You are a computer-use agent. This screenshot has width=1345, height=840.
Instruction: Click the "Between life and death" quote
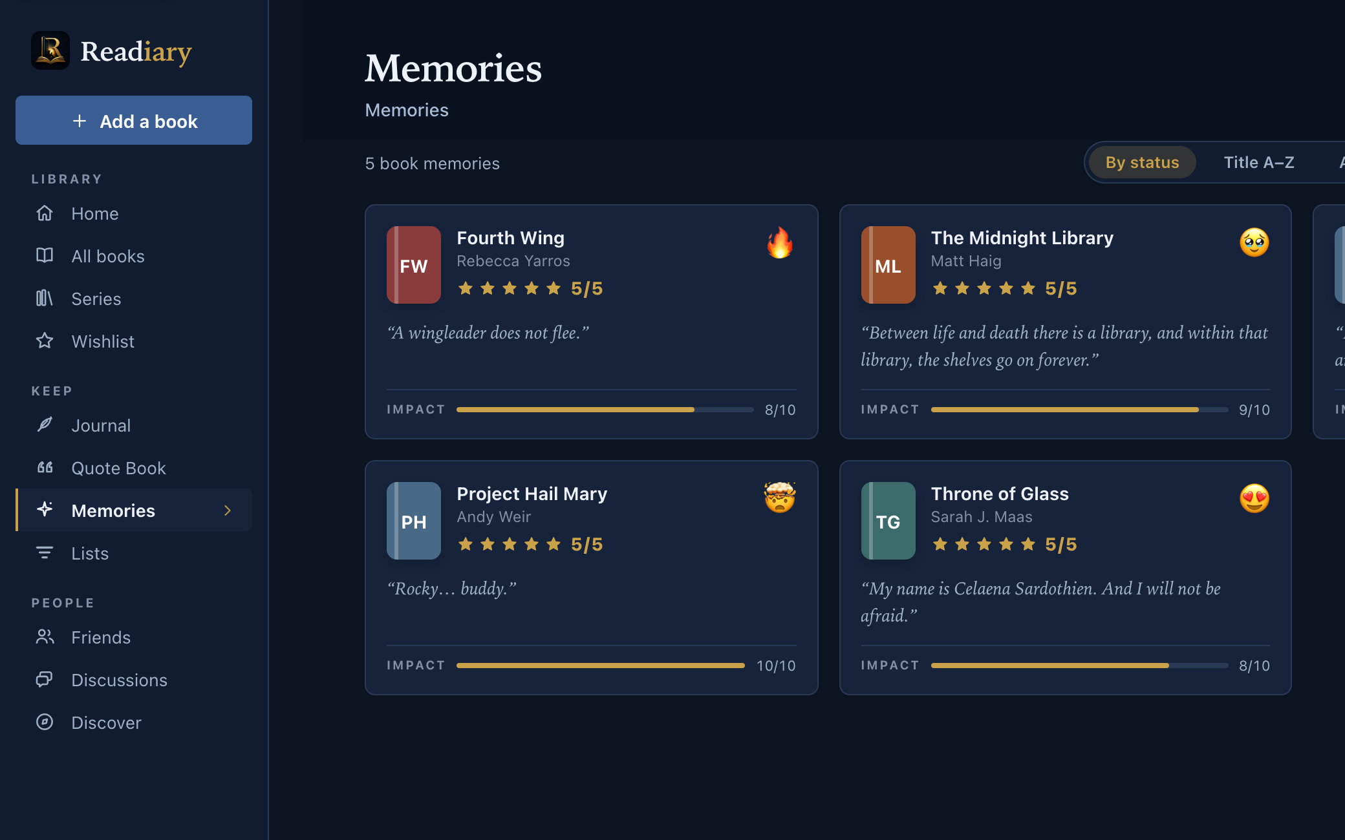coord(1064,346)
